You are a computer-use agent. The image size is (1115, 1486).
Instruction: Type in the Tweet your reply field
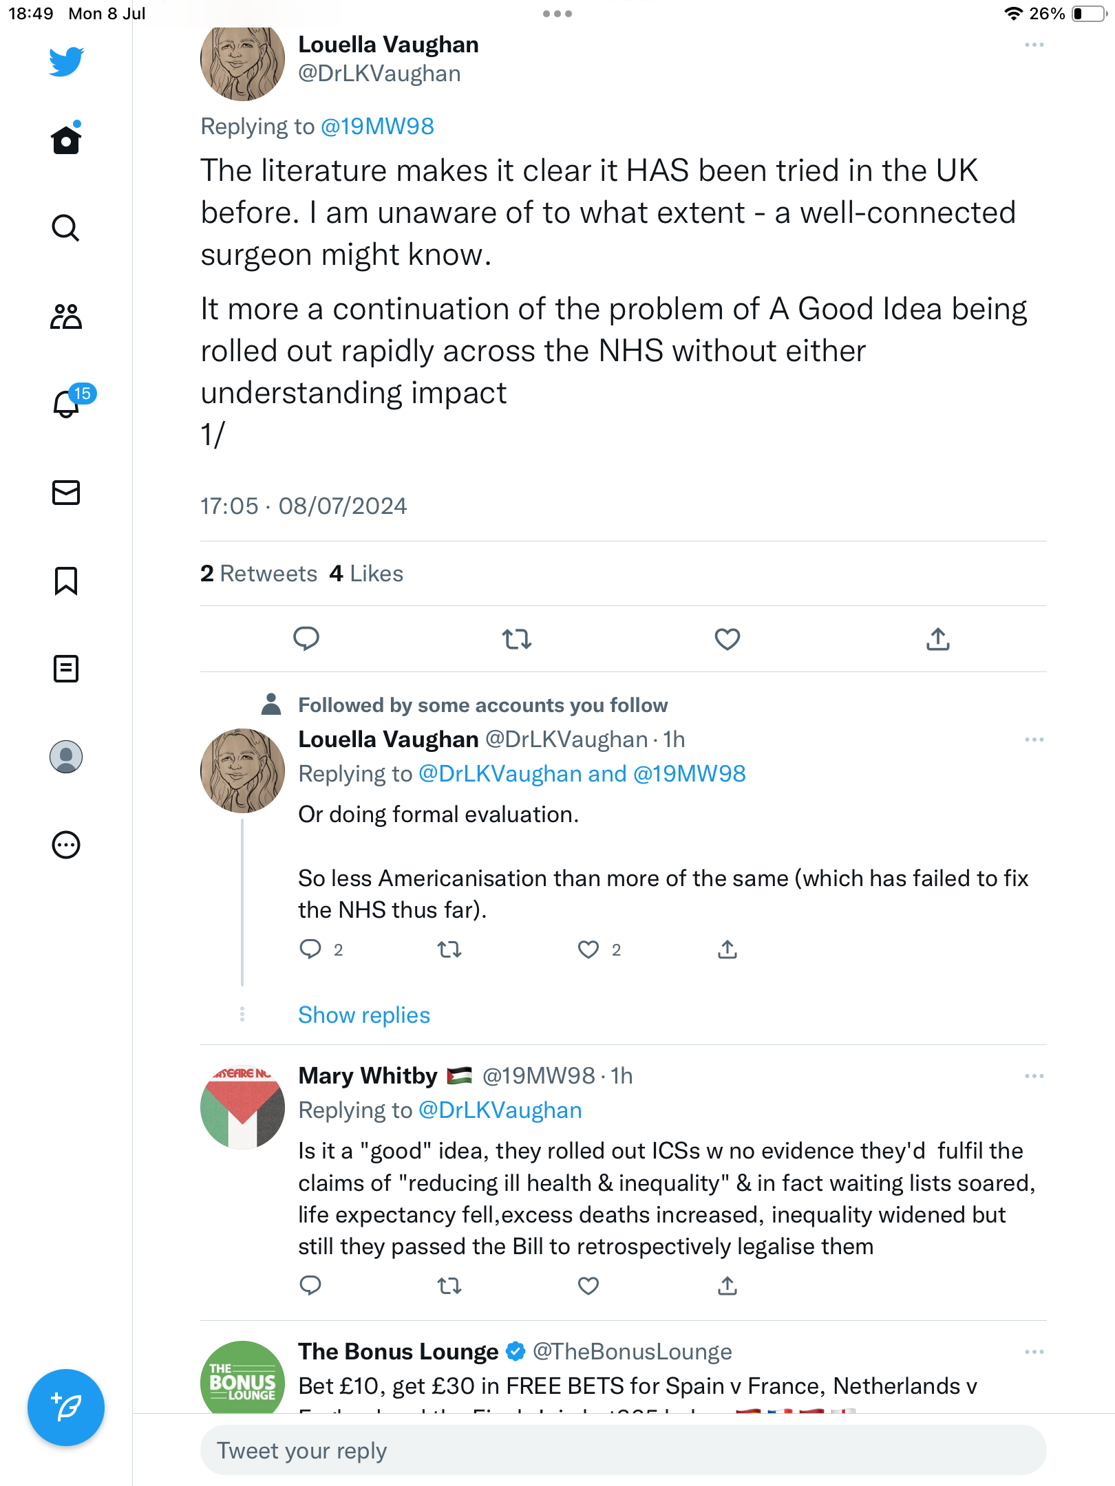click(623, 1450)
